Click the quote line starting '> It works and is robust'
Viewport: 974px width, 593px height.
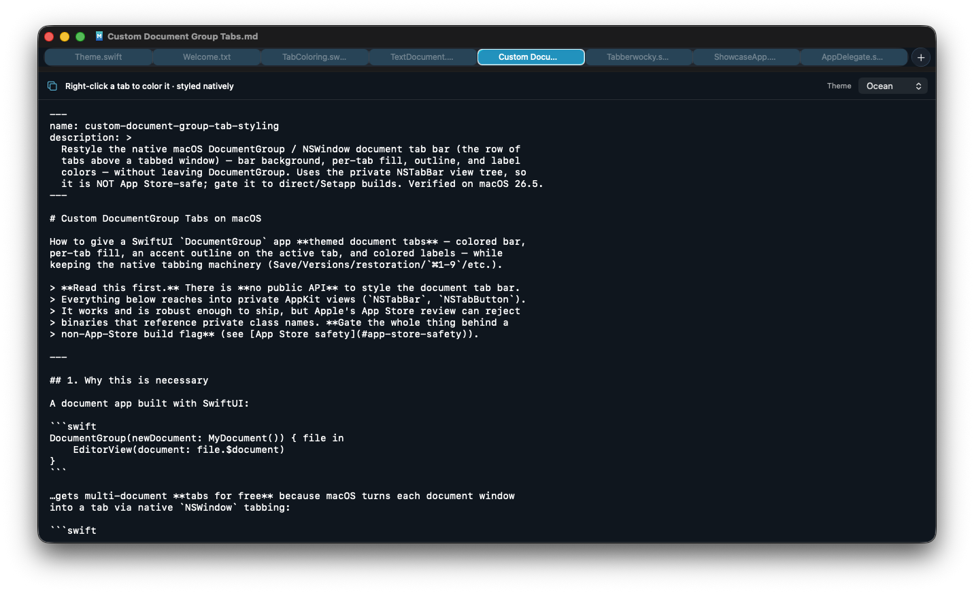point(285,311)
